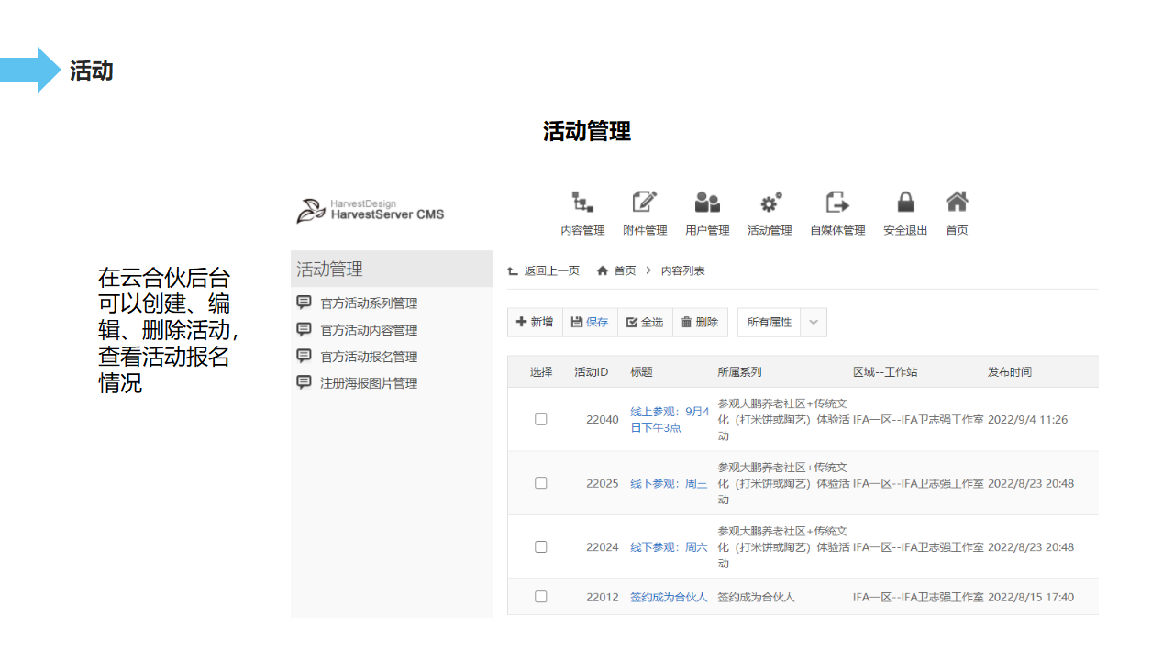
Task: Click the 选择 column header
Action: (541, 372)
